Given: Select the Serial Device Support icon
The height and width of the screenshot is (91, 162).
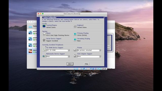Looking at the screenshot, I should [x=44, y=40].
